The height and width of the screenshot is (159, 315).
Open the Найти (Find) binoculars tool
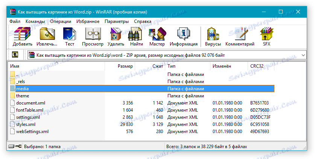(136, 36)
